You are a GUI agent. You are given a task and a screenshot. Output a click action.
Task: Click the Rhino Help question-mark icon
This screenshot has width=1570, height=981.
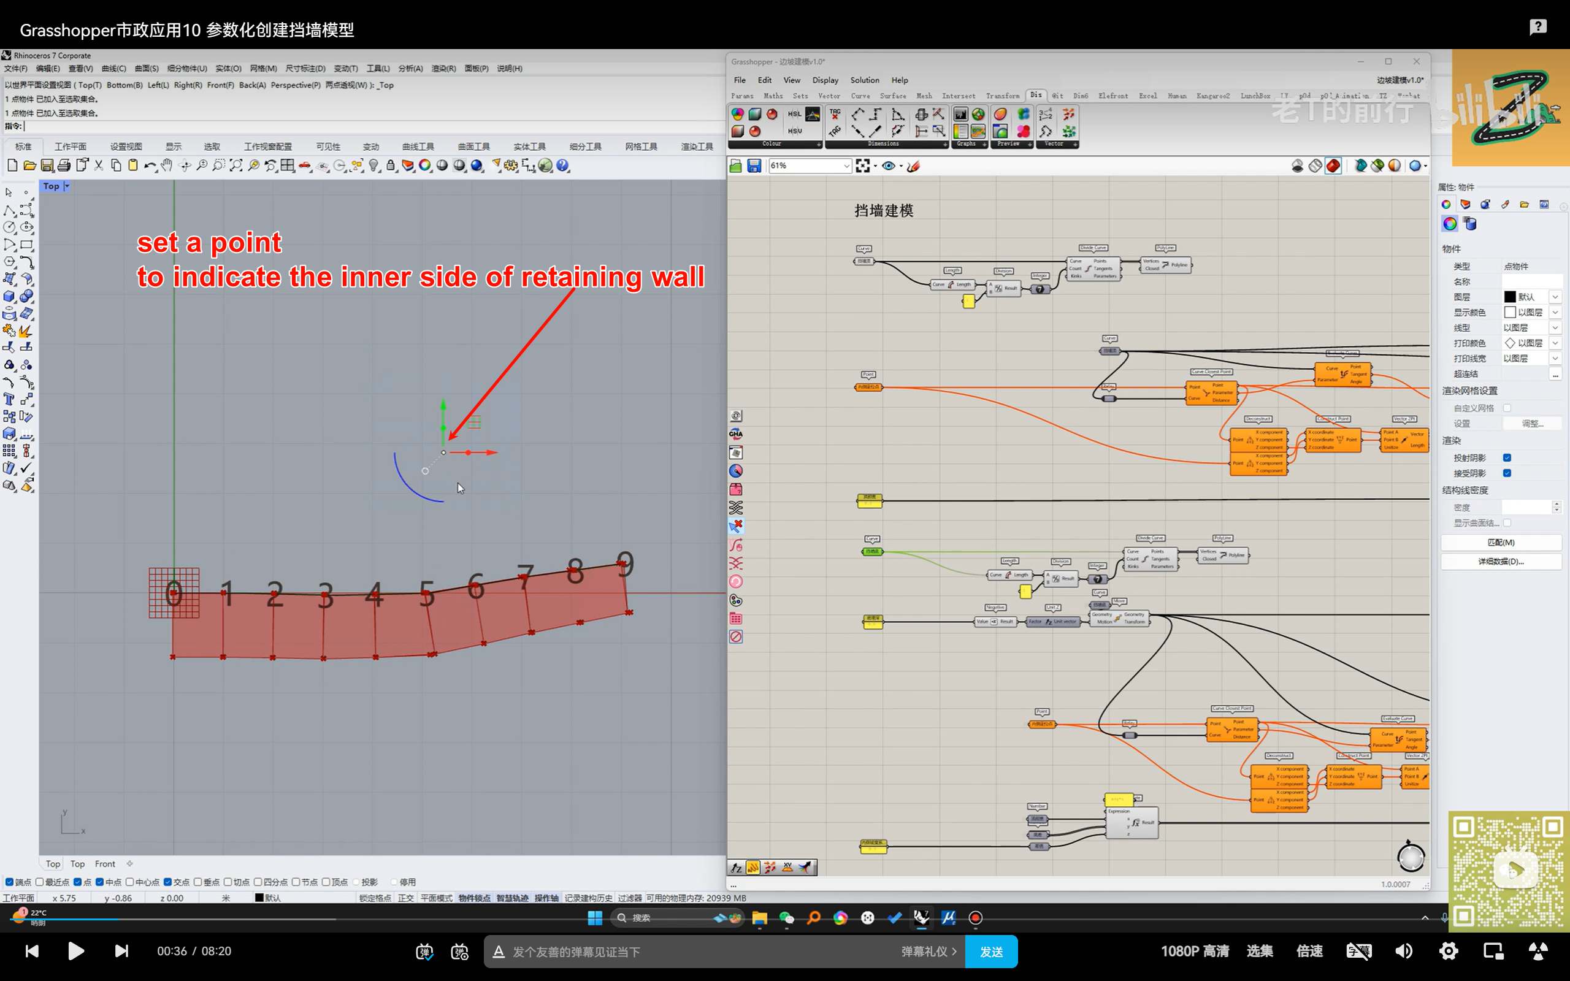pos(562,166)
